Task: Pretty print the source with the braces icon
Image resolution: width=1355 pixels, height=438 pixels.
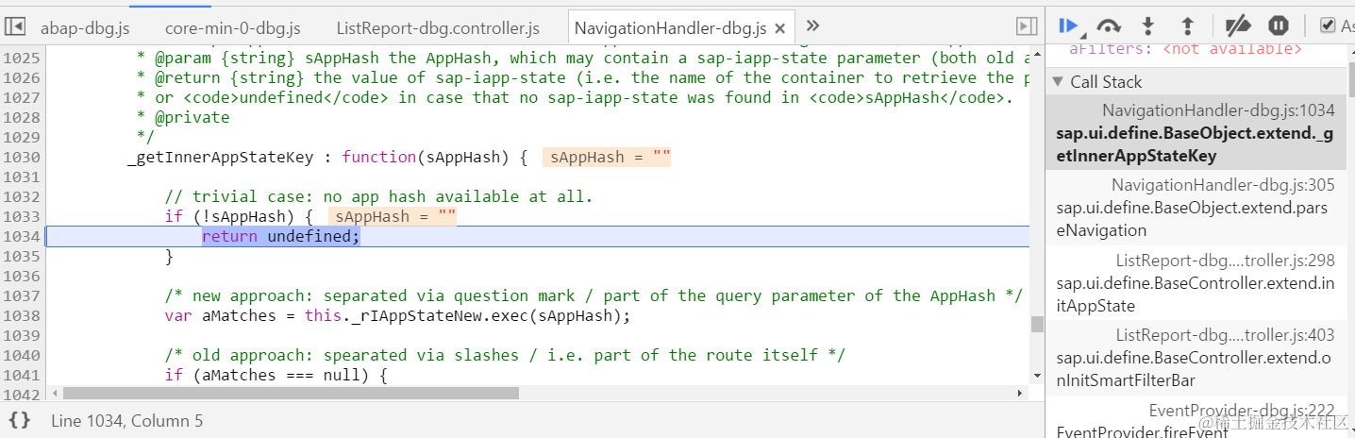Action: click(21, 421)
